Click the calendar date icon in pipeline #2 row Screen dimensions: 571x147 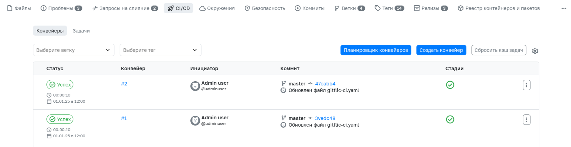49,101
